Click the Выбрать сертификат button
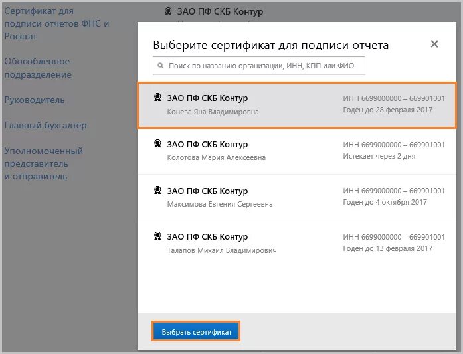The image size is (463, 354). pos(196,331)
